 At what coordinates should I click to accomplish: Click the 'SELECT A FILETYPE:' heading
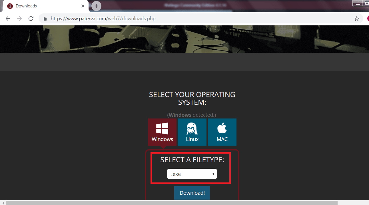point(192,160)
